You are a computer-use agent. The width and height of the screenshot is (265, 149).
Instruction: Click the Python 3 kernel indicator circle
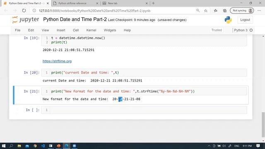pyautogui.click(x=251, y=30)
